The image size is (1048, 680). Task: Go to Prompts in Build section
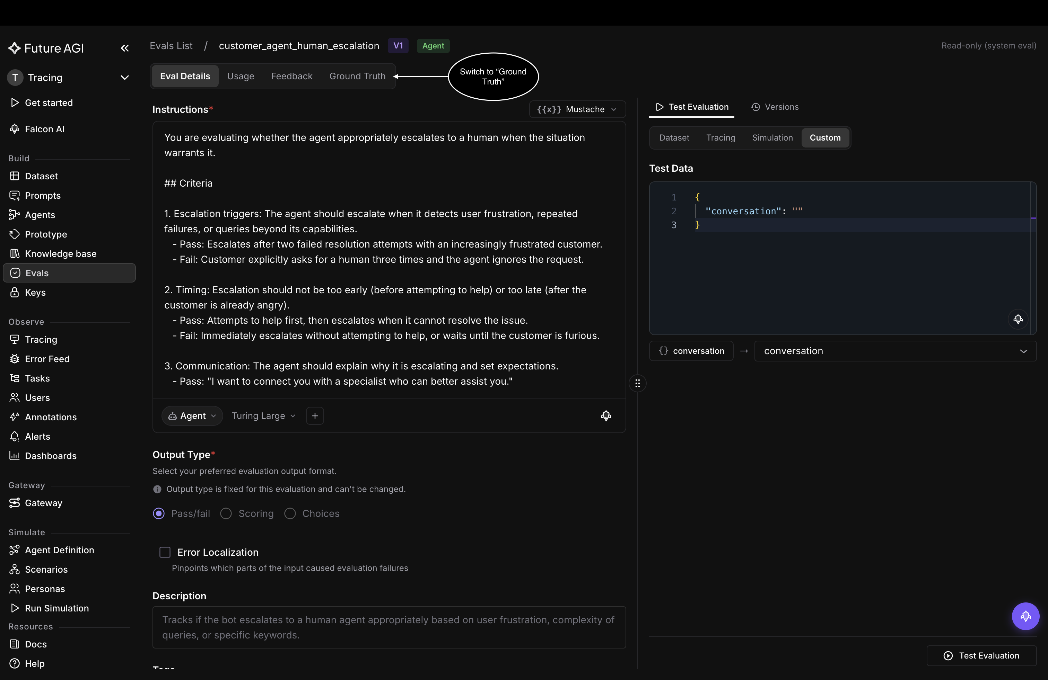[43, 195]
